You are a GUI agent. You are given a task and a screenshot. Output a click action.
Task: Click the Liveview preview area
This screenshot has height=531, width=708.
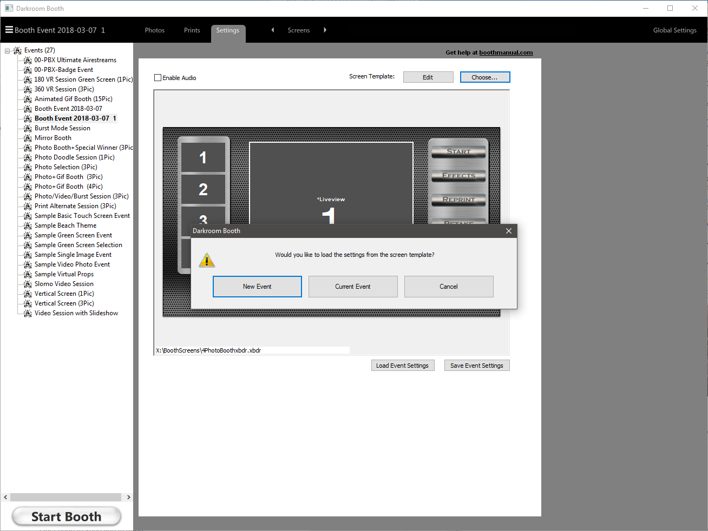(x=331, y=183)
